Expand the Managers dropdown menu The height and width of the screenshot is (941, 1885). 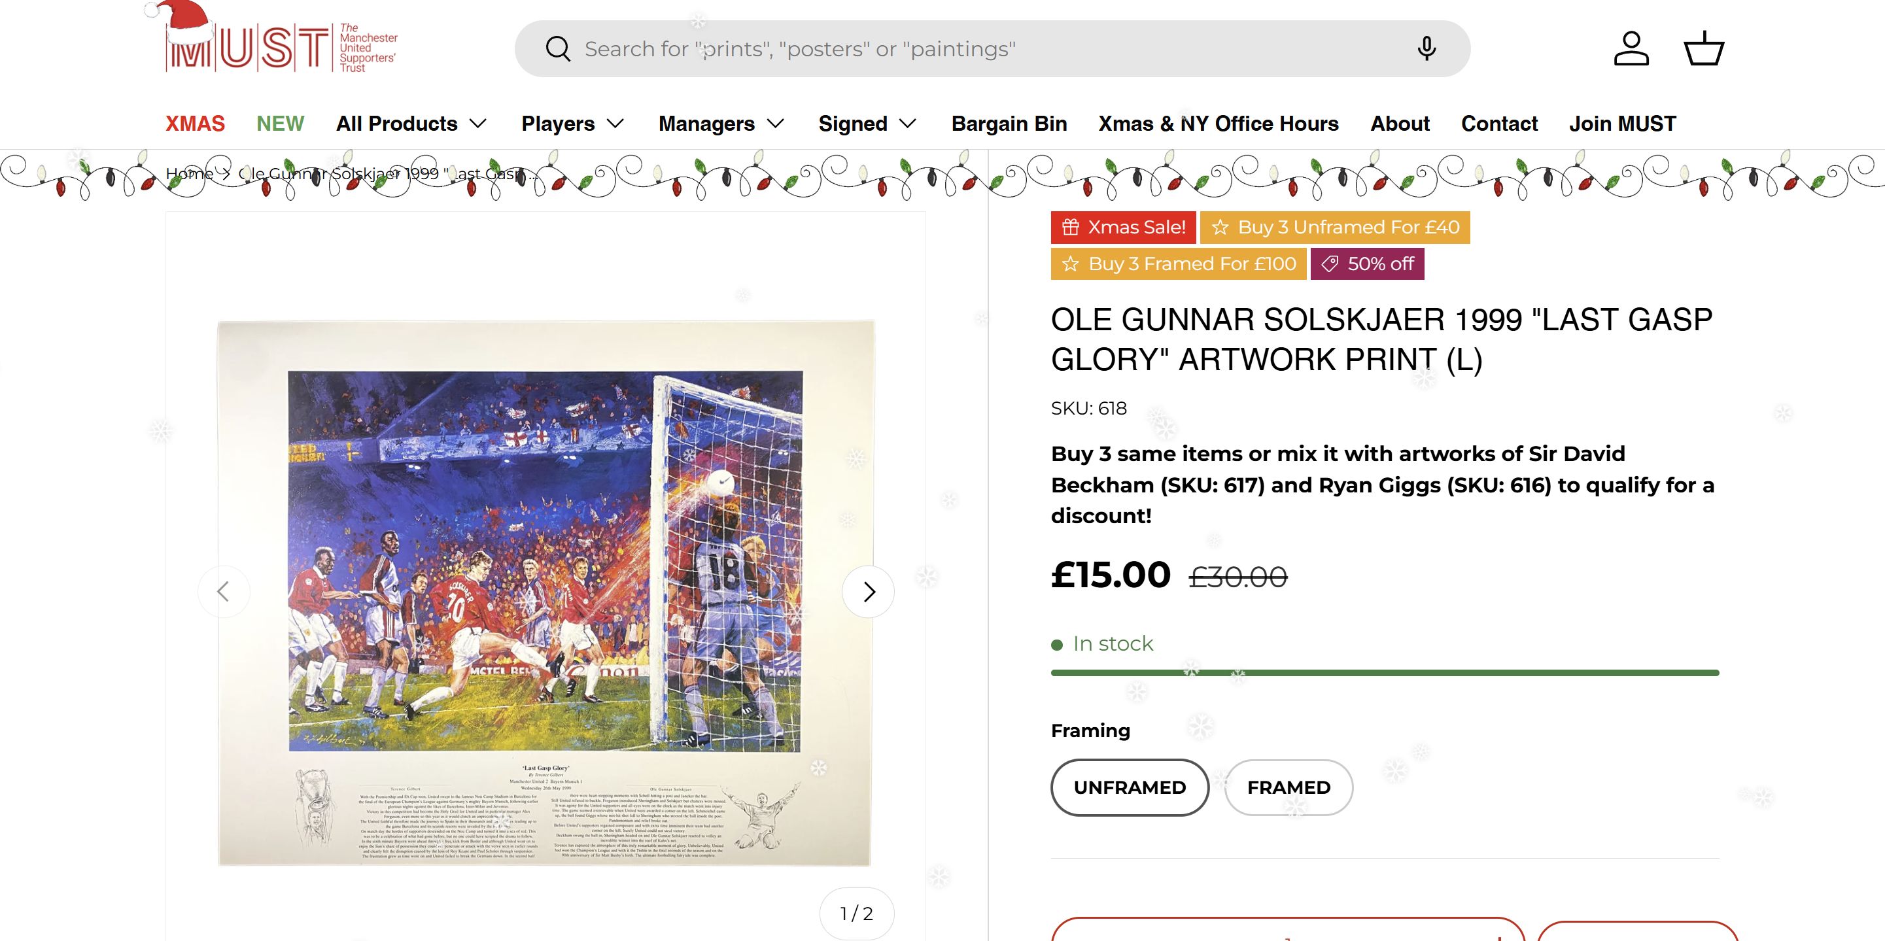(721, 124)
